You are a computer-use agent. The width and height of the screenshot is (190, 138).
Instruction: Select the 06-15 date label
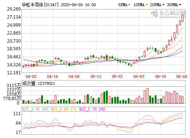pyautogui.click(x=161, y=76)
